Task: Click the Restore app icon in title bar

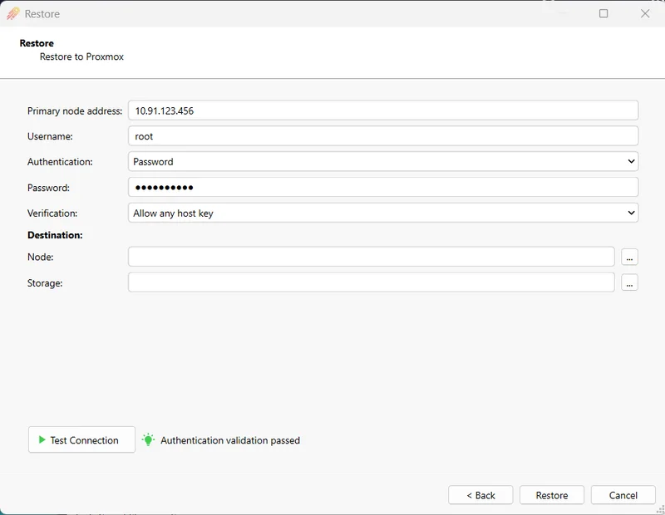Action: 13,13
